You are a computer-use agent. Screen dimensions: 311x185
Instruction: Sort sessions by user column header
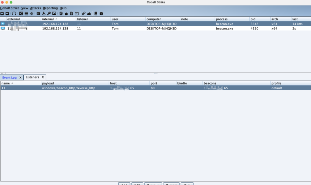coord(128,19)
